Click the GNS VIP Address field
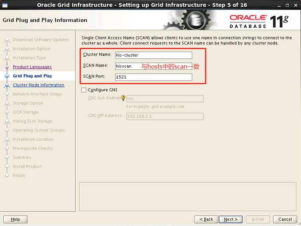Screen dimensions: 301x226 pyautogui.click(x=165, y=116)
